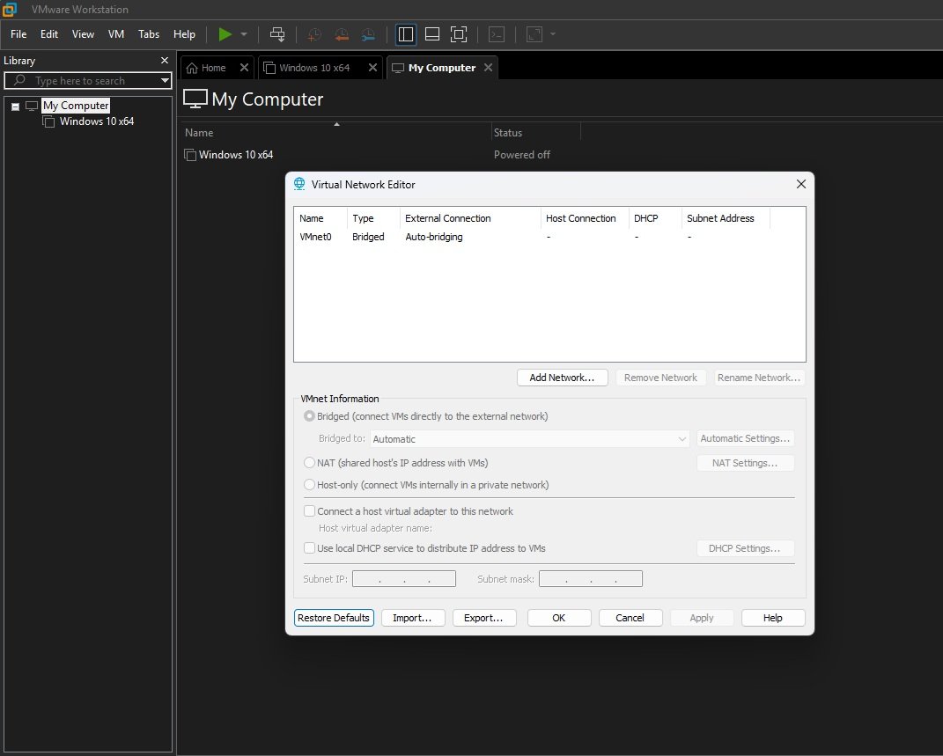Click the Add Network button
The height and width of the screenshot is (756, 943).
point(562,378)
